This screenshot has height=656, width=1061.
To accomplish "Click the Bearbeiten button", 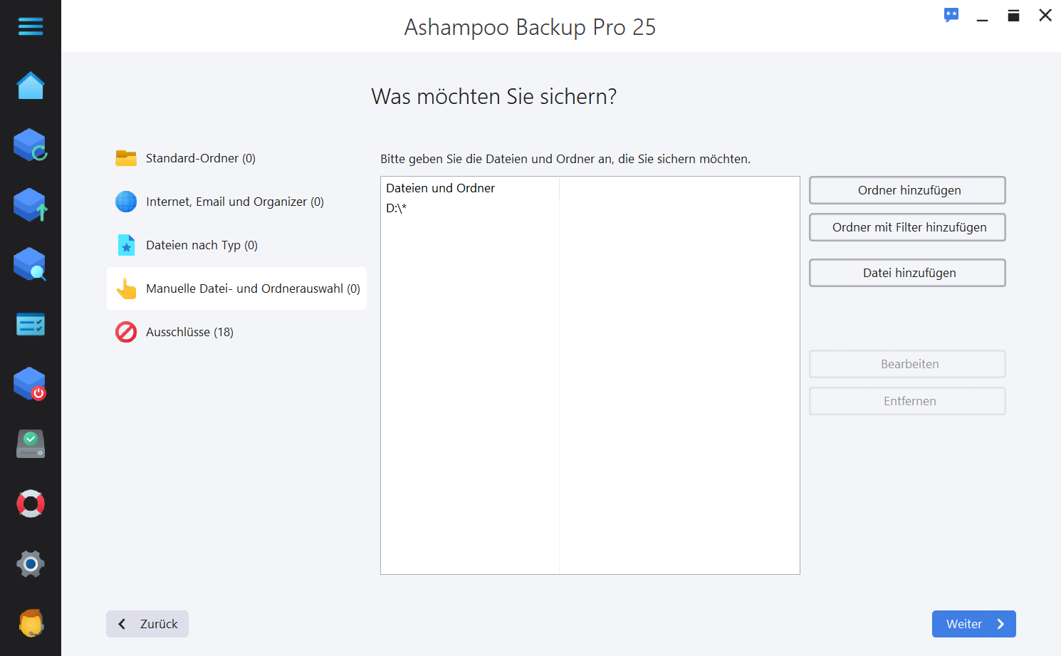I will (x=907, y=364).
